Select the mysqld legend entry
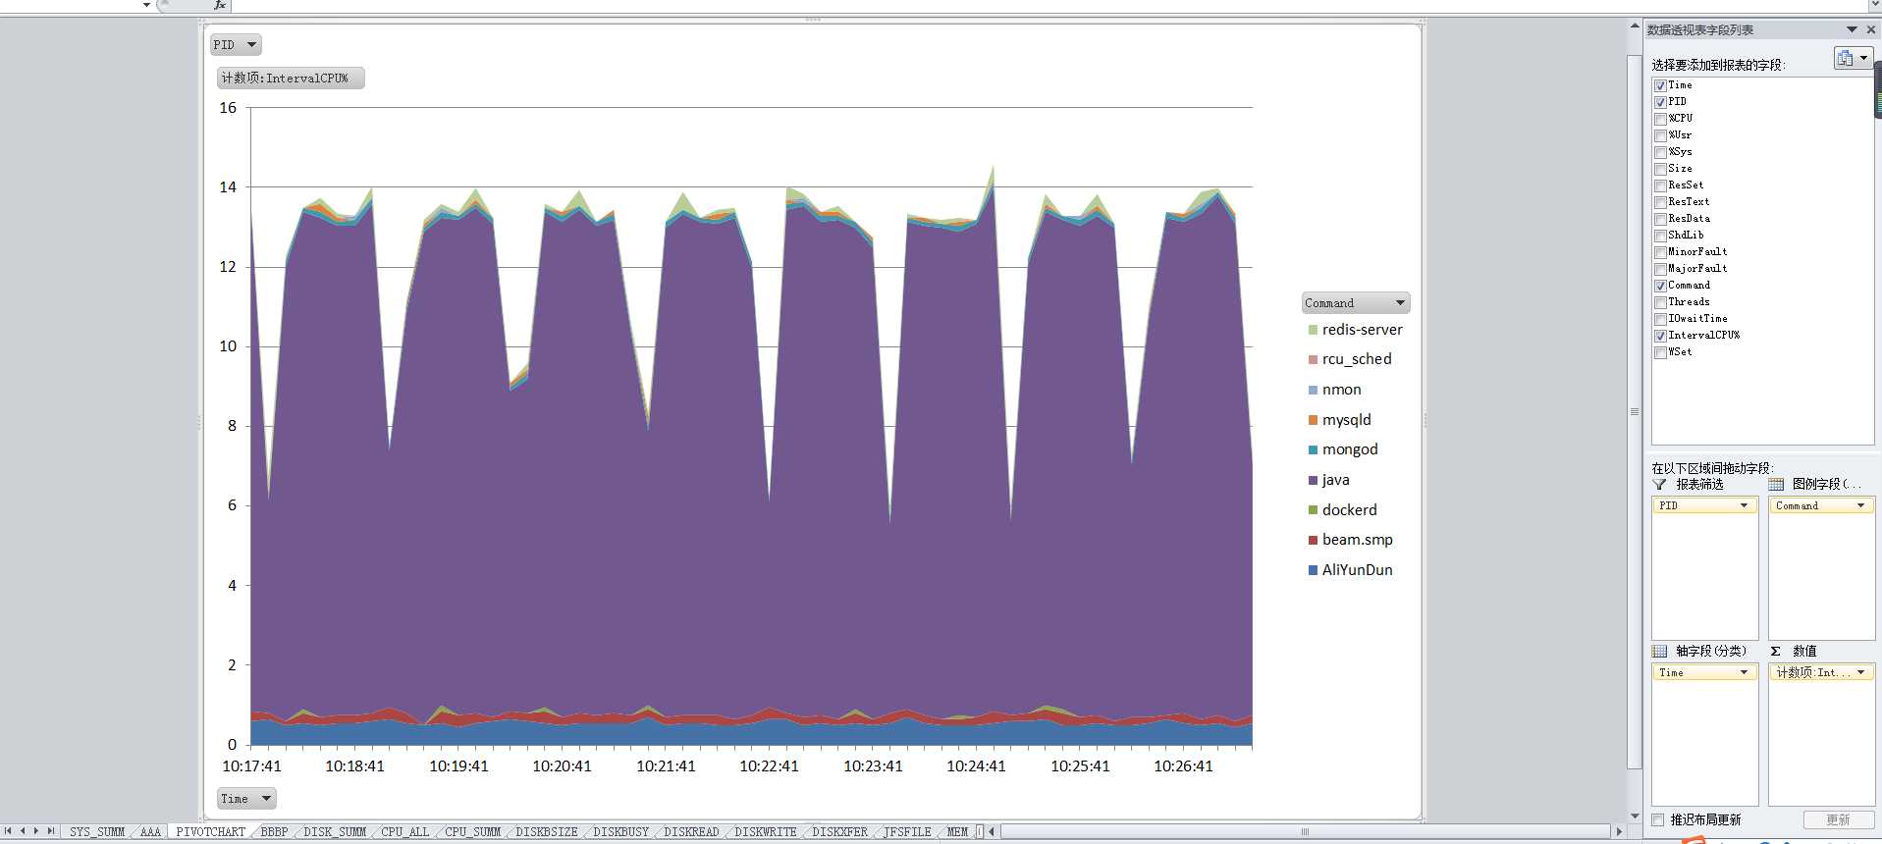Viewport: 1882px width, 844px height. coord(1346,420)
